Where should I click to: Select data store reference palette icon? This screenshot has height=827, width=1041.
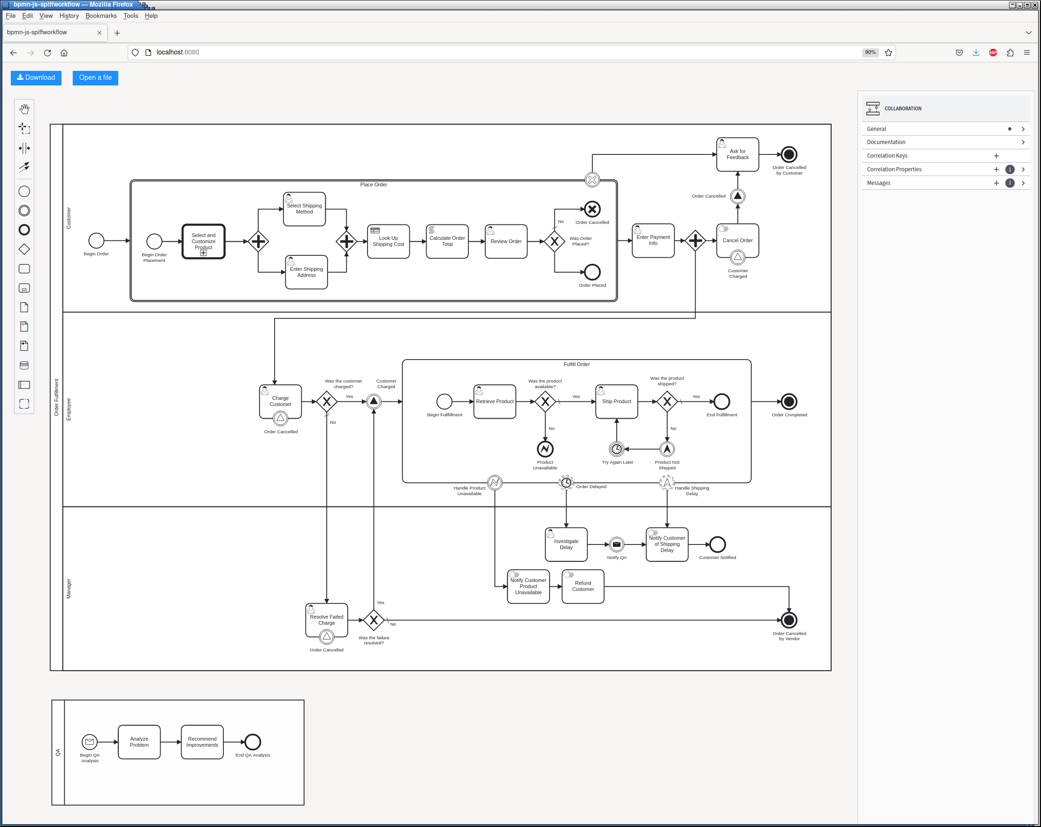coord(24,365)
